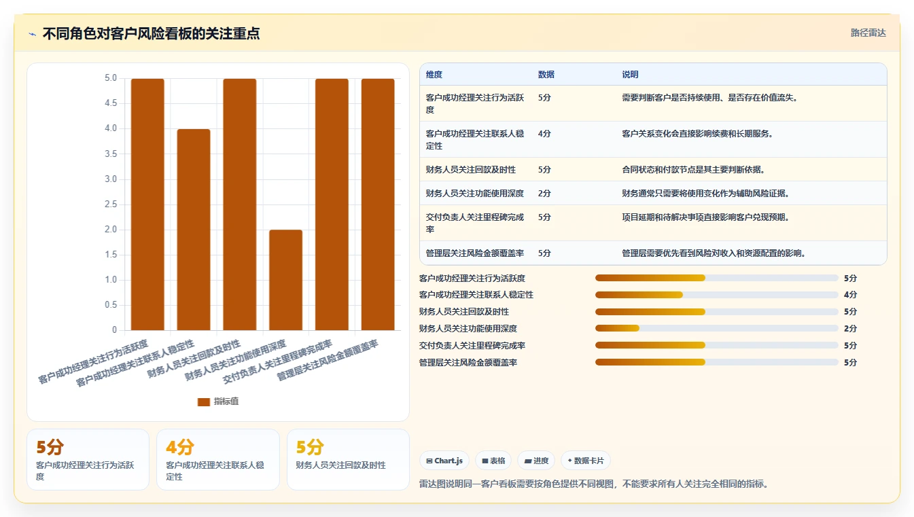Click the 路径雷达 label in header
This screenshot has height=517, width=914.
pyautogui.click(x=868, y=33)
